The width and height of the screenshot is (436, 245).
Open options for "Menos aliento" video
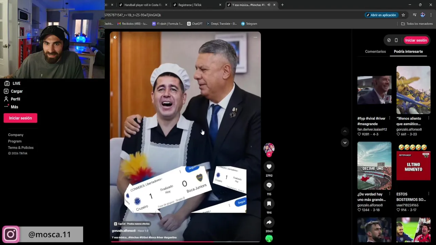pos(429,118)
